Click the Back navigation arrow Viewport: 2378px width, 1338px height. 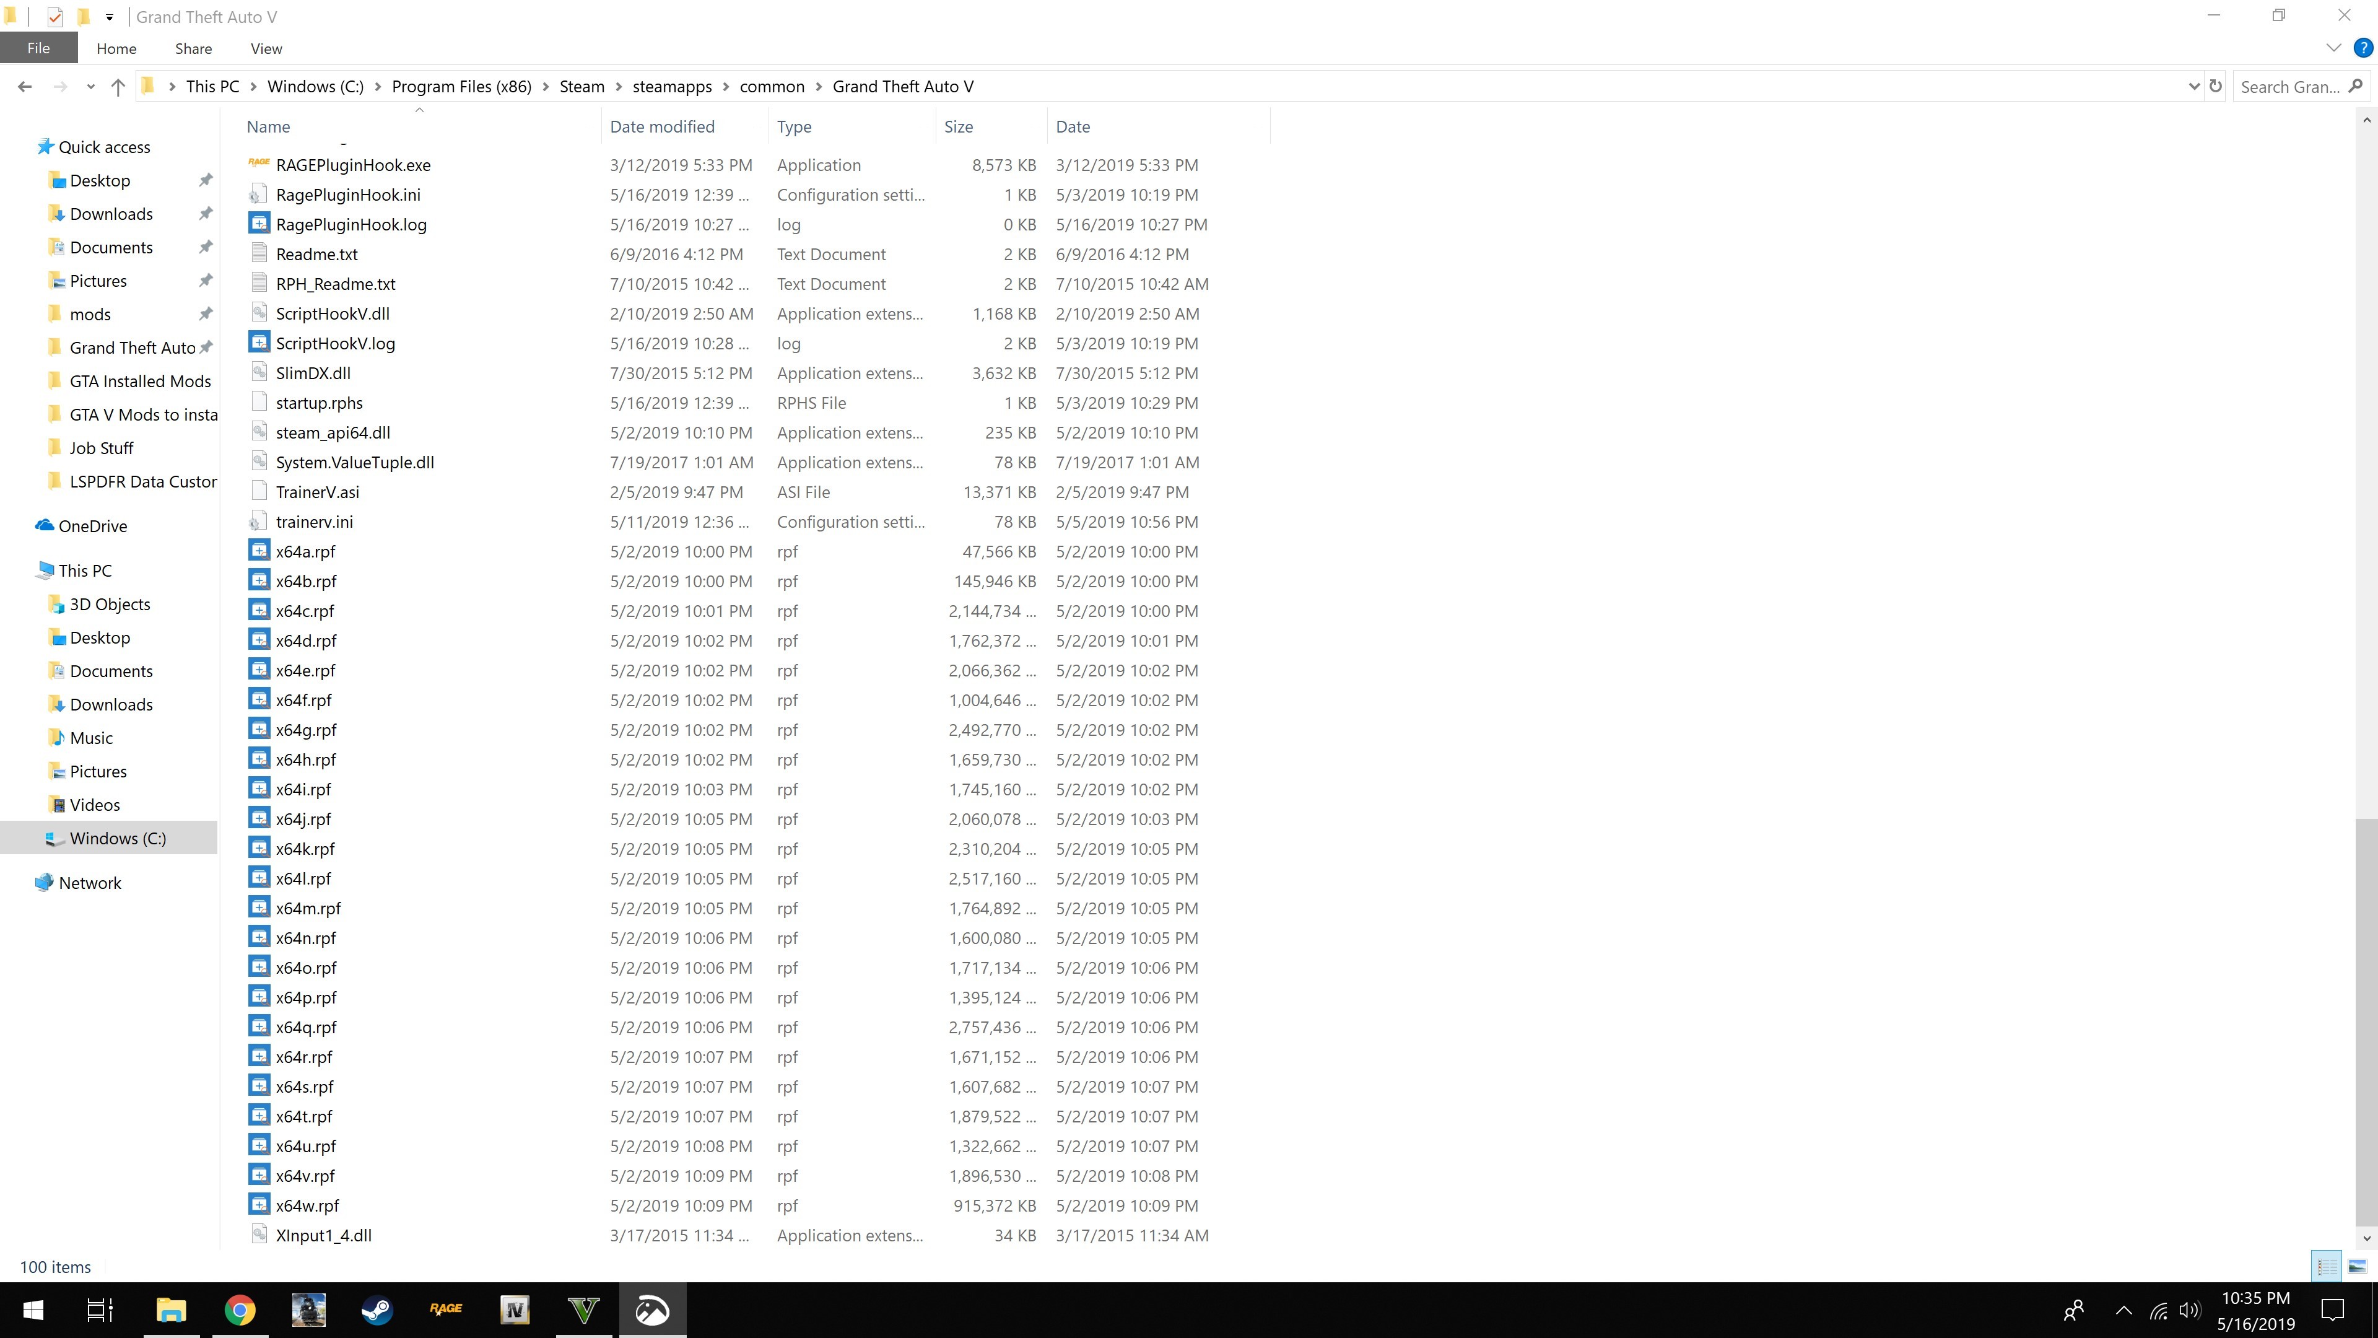tap(25, 87)
